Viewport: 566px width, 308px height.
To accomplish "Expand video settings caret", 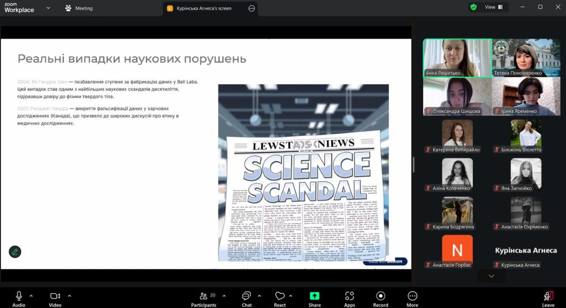I will (69, 296).
